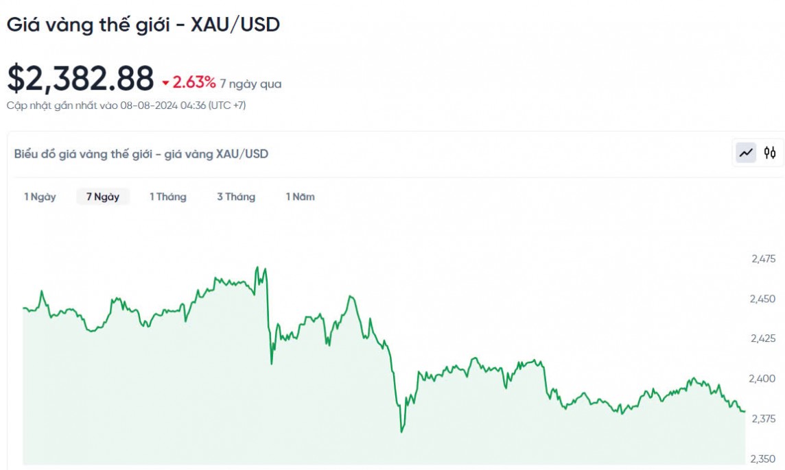This screenshot has height=470, width=785.
Task: Click the 2,450 price axis label
Action: click(763, 299)
